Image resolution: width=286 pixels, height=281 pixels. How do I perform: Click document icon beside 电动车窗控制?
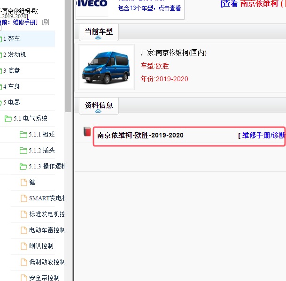coord(23,230)
